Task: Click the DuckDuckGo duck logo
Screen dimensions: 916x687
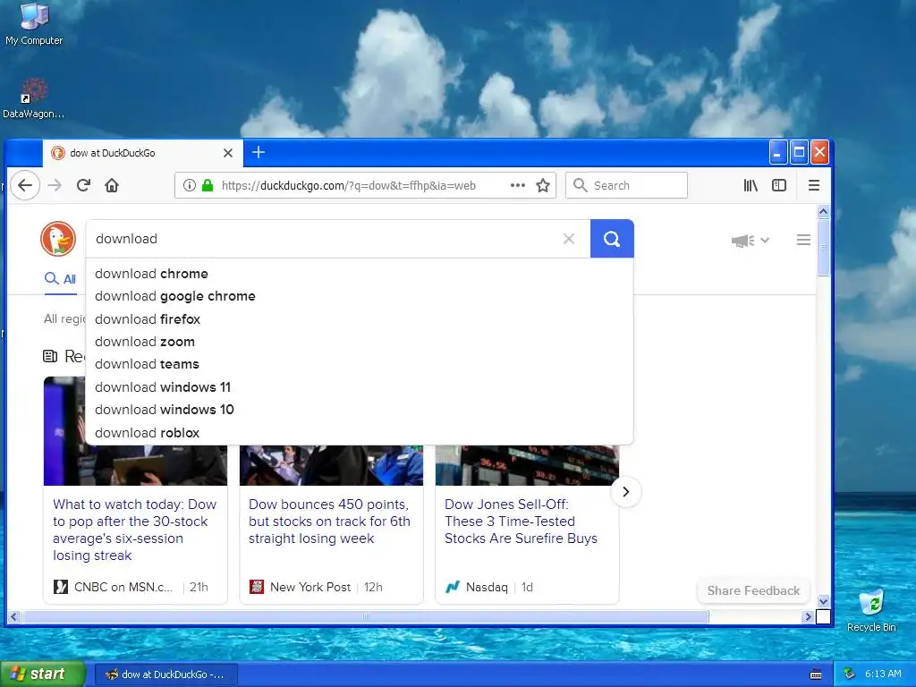Action: [x=58, y=238]
